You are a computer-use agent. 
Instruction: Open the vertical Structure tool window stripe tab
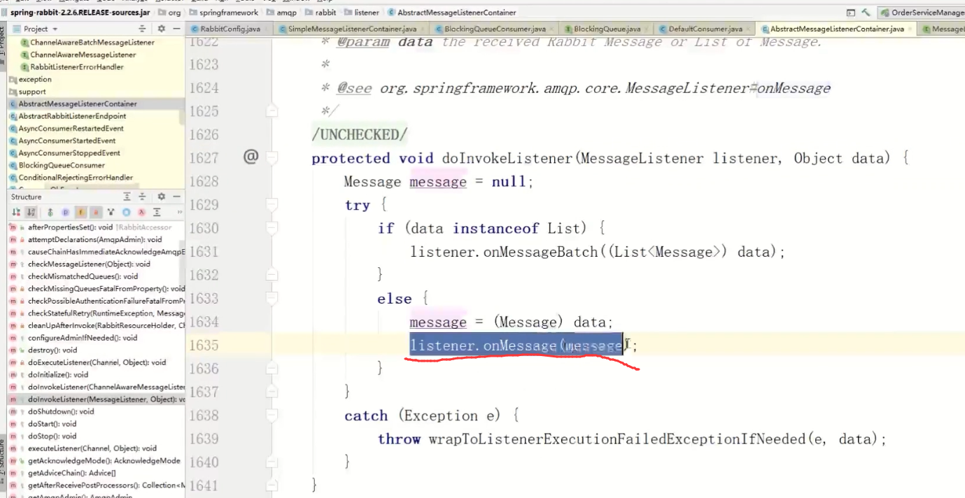[x=2, y=463]
